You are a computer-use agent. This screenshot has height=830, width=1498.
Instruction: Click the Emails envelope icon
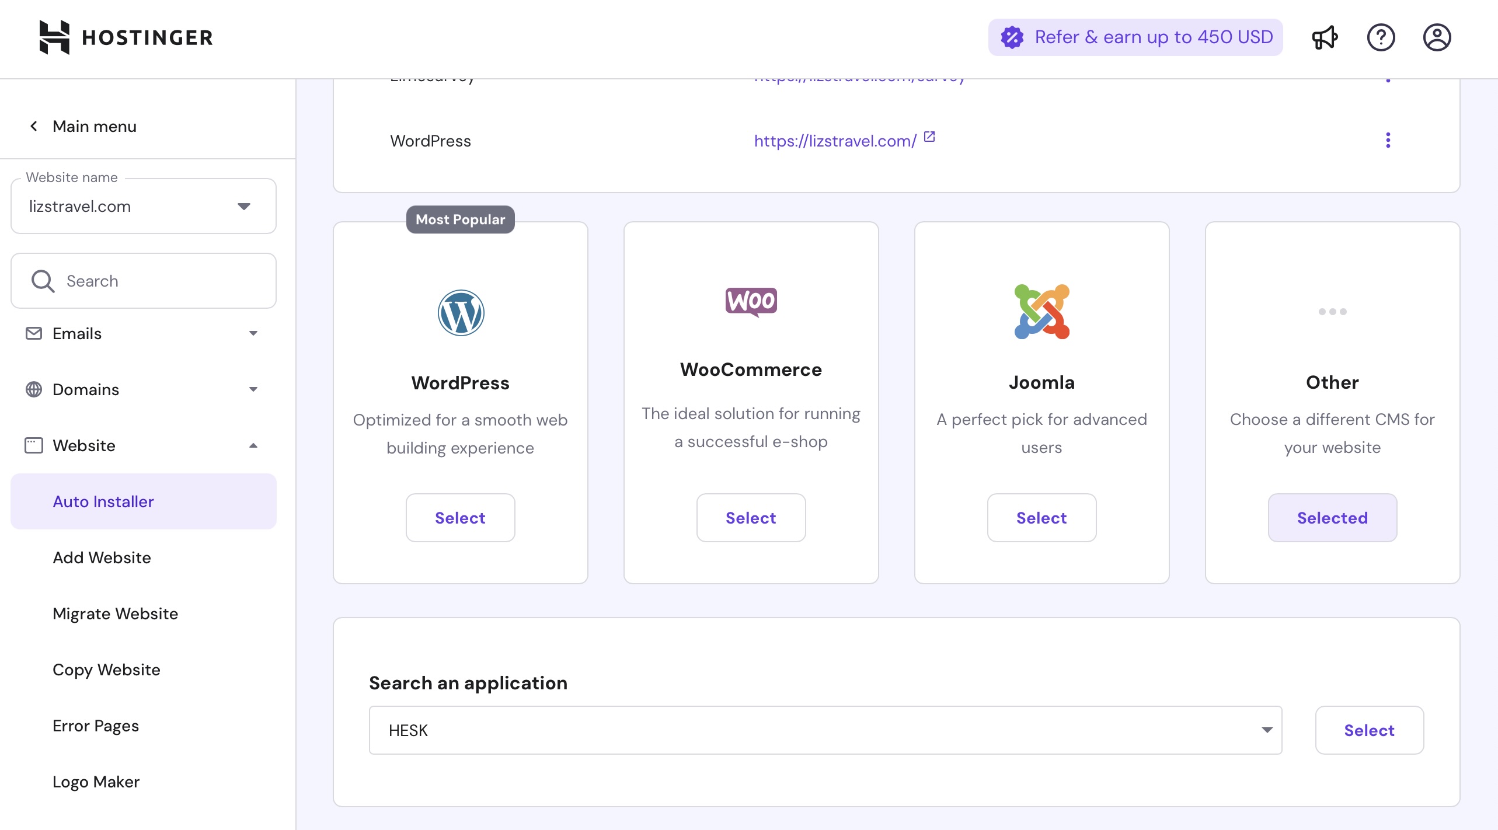click(x=34, y=333)
